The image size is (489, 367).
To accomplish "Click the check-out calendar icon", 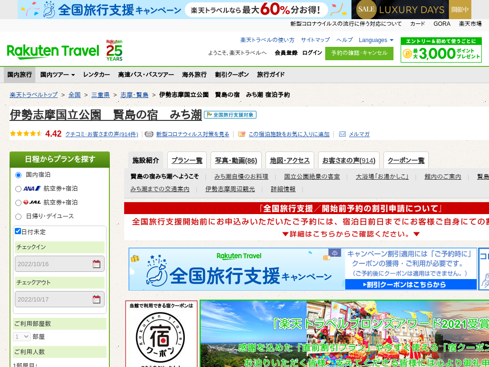I will click(x=96, y=300).
